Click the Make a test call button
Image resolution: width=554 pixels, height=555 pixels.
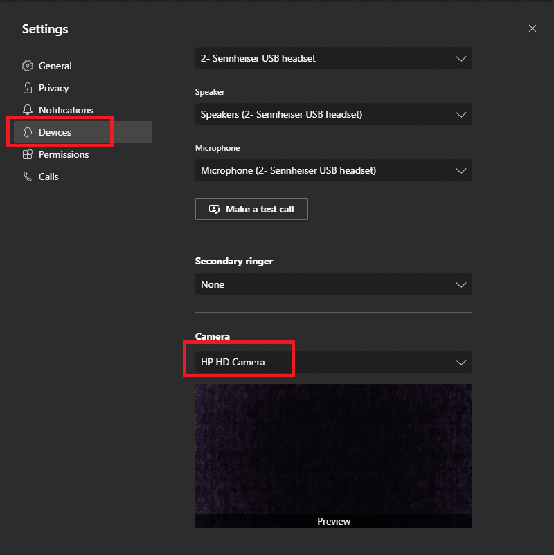coord(251,209)
